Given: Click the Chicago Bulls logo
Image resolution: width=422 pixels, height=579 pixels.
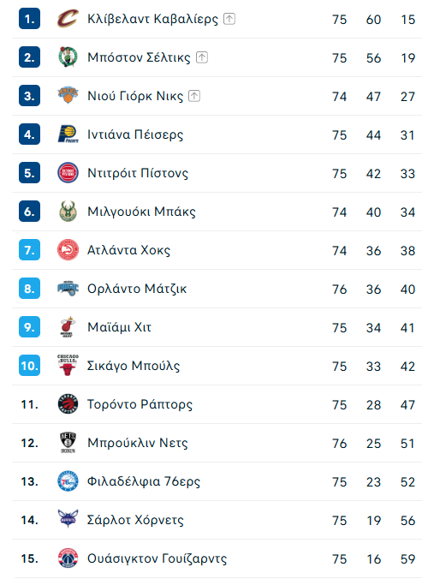Looking at the screenshot, I should coord(68,366).
